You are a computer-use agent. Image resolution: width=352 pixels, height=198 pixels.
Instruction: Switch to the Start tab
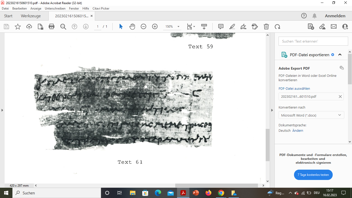(8, 16)
